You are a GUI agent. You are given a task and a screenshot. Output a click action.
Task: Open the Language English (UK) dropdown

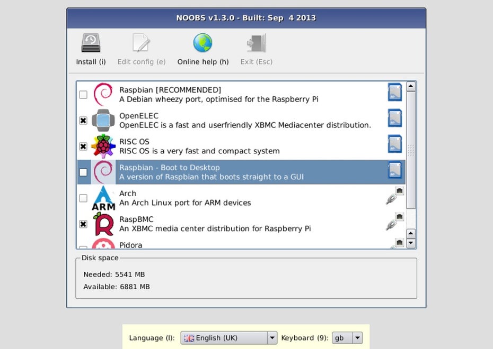(229, 338)
